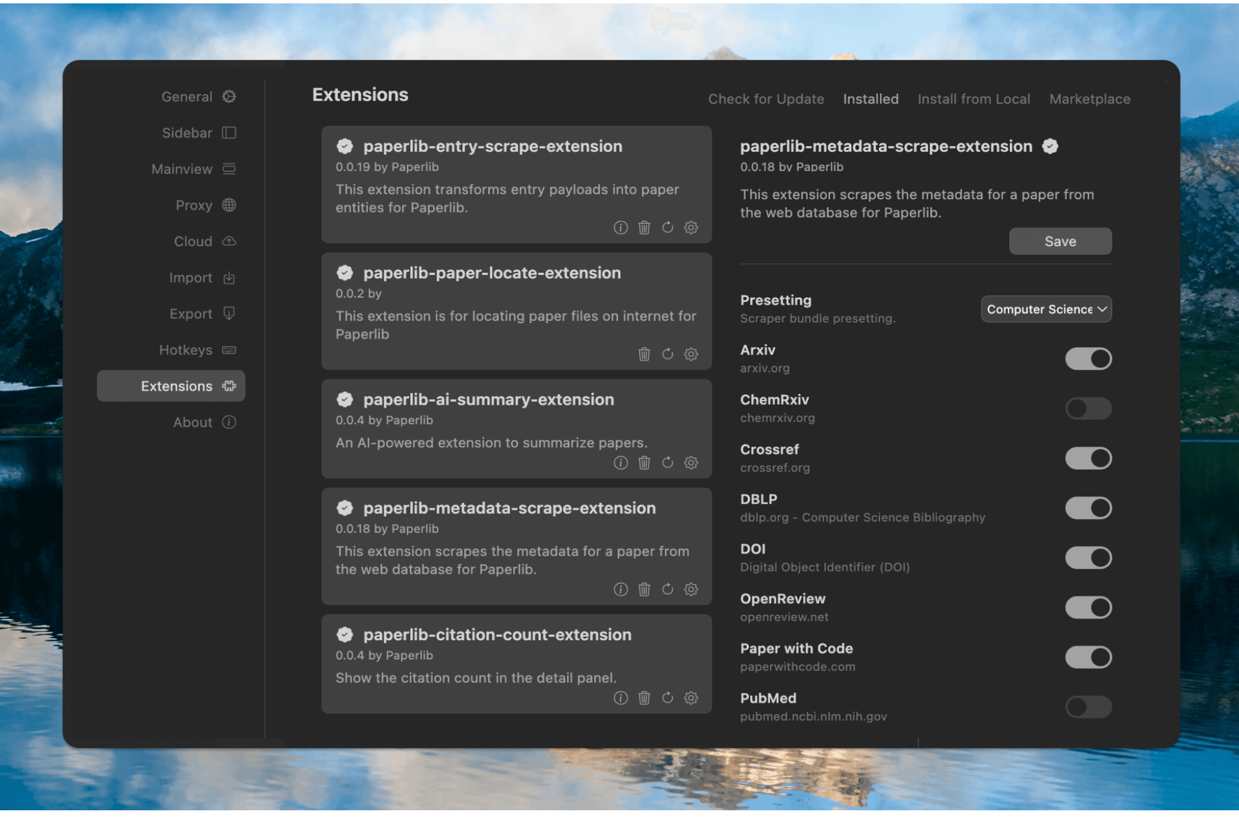
Task: Go to the Proxy settings section
Action: [x=194, y=206]
